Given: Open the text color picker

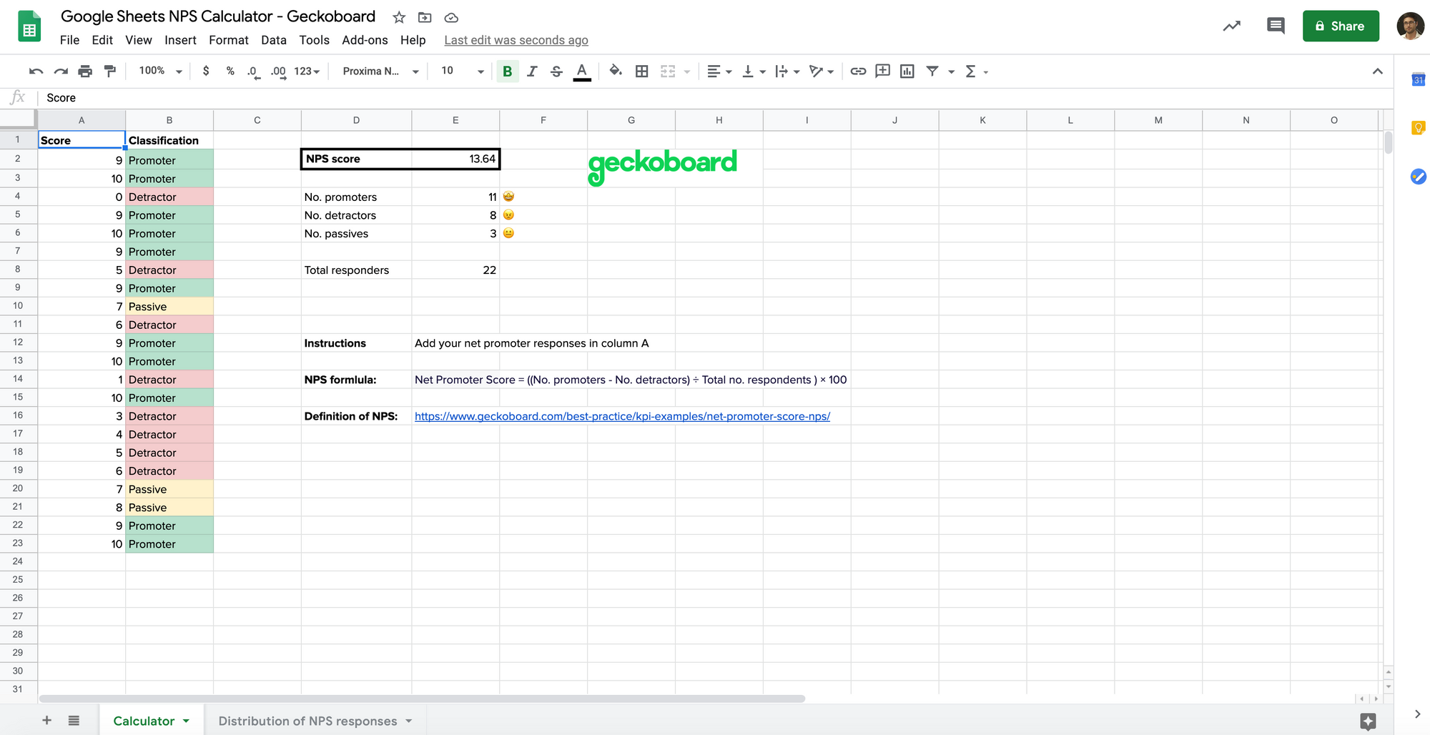Looking at the screenshot, I should 582,71.
